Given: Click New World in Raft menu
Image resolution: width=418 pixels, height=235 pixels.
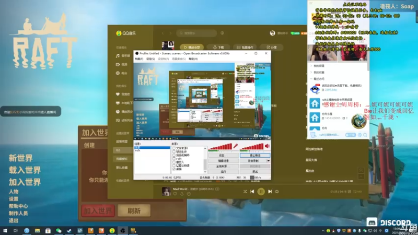Looking at the screenshot, I should [x=21, y=158].
